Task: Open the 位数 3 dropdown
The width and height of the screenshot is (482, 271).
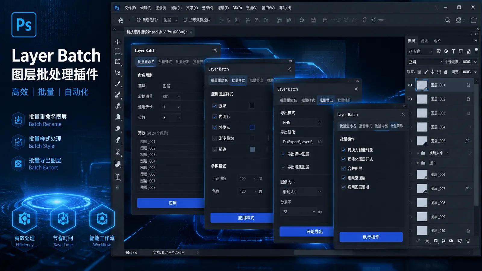Action: [x=171, y=117]
